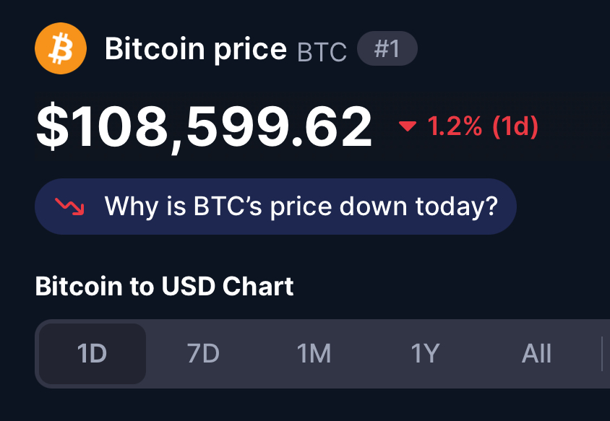This screenshot has height=421, width=610.
Task: Show the All time chart range
Action: coord(536,354)
